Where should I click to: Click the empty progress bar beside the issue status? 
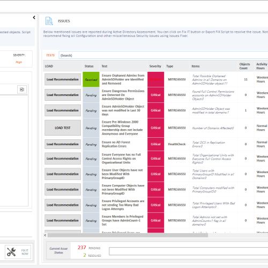[189, 251]
